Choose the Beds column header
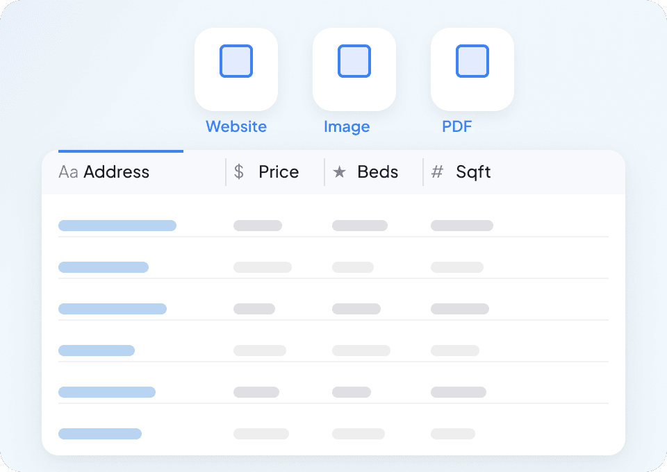667x472 pixels. point(377,172)
